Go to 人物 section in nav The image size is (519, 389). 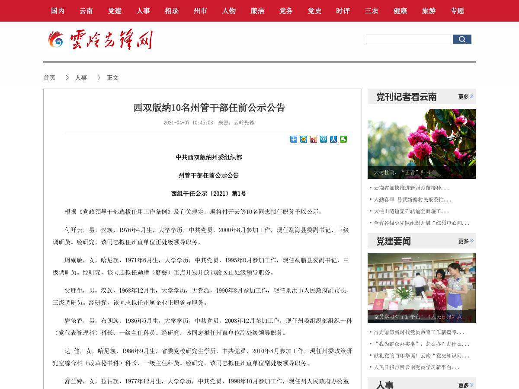pos(229,11)
